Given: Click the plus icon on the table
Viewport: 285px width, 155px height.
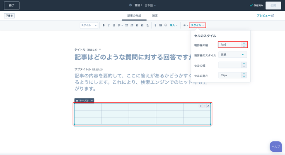Looking at the screenshot, I should tap(200, 106).
